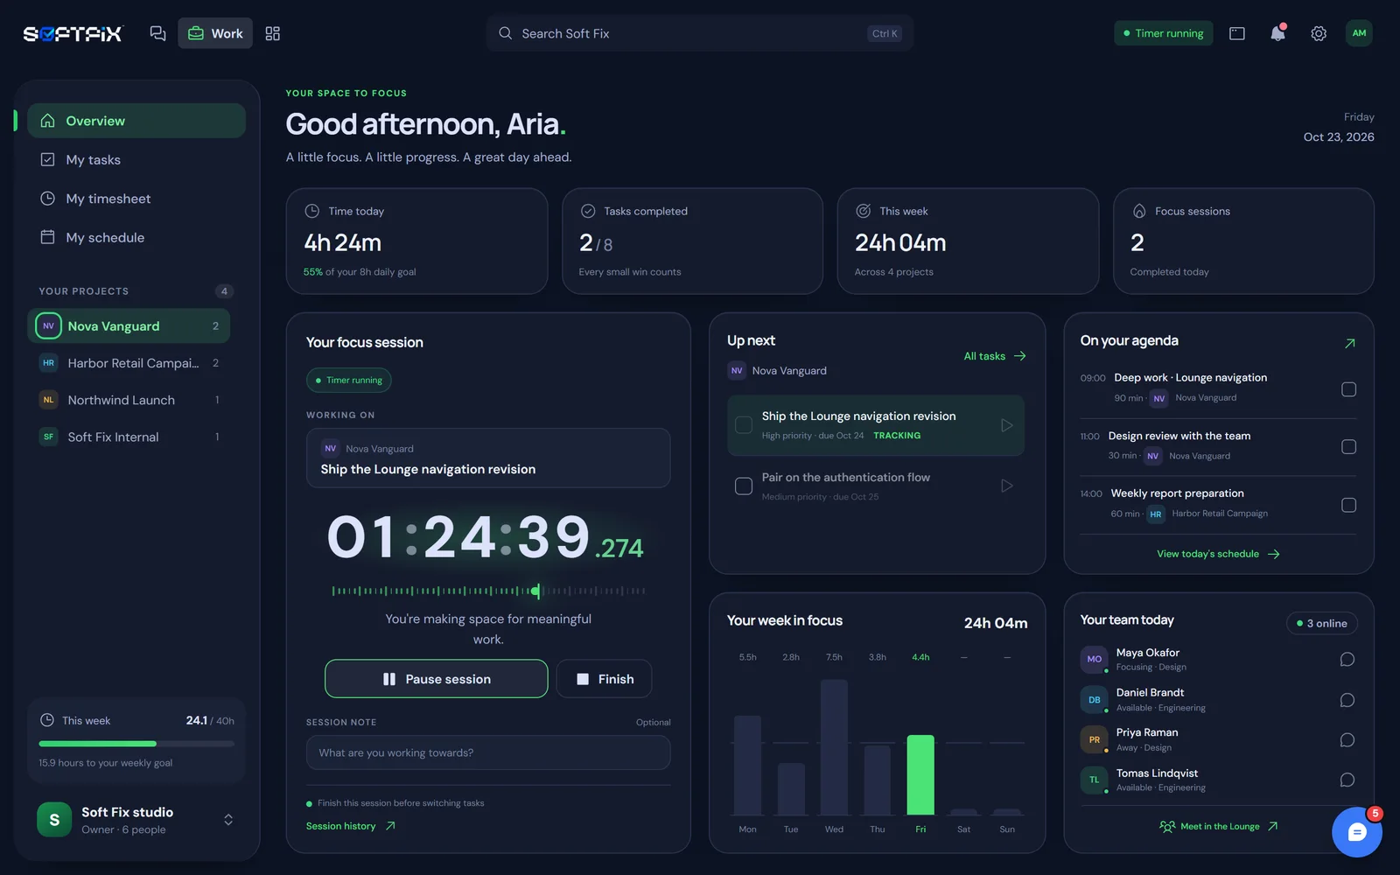
Task: Click the Finish session button
Action: [x=605, y=679]
